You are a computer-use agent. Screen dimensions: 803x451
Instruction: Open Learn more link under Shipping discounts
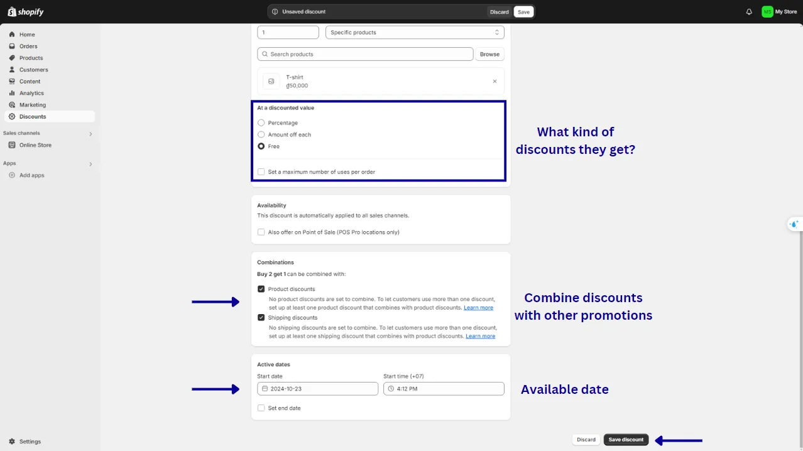[x=481, y=336]
